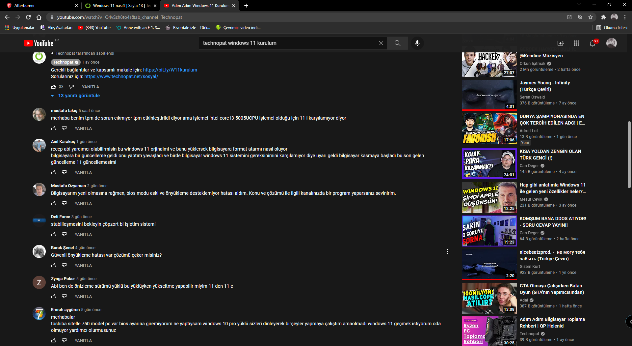The image size is (632, 346).
Task: Open the Kolay Para Kazanmak video thumbnail
Action: point(489,164)
